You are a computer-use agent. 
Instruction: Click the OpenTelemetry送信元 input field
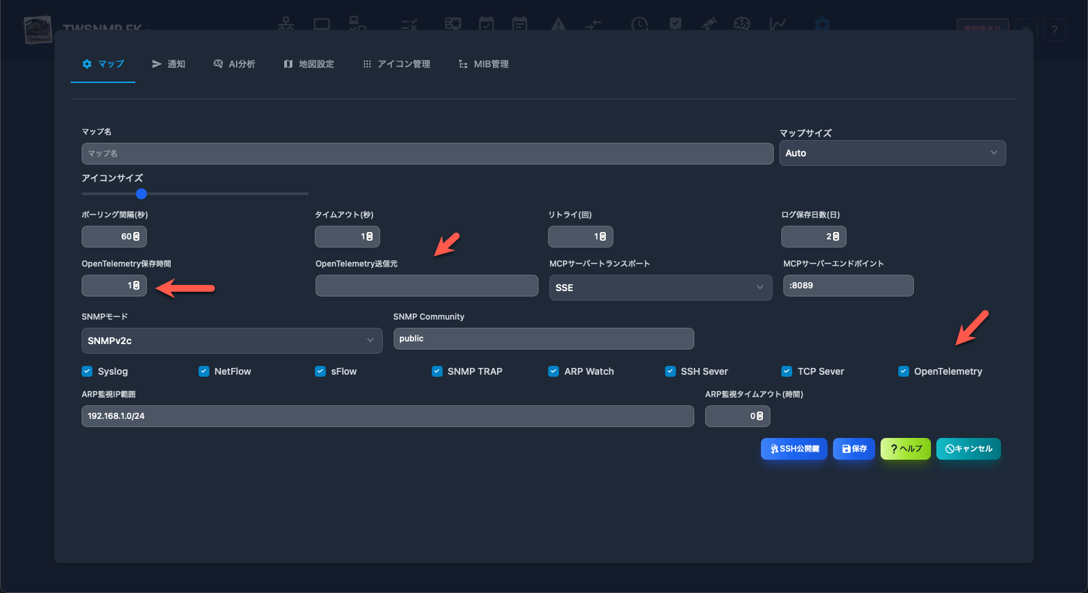point(427,286)
